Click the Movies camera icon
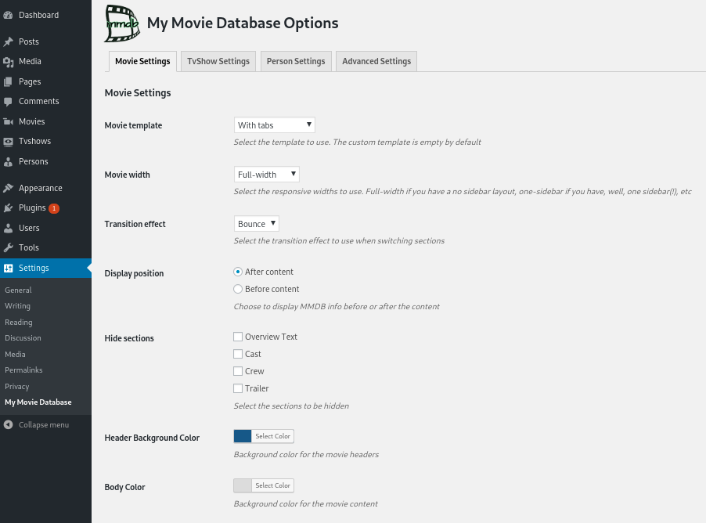This screenshot has width=706, height=523. click(x=8, y=121)
